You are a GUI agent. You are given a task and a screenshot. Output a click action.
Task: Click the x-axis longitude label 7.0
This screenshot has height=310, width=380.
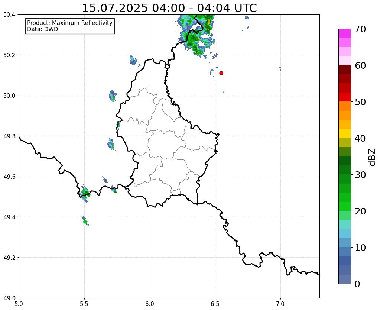(280, 304)
